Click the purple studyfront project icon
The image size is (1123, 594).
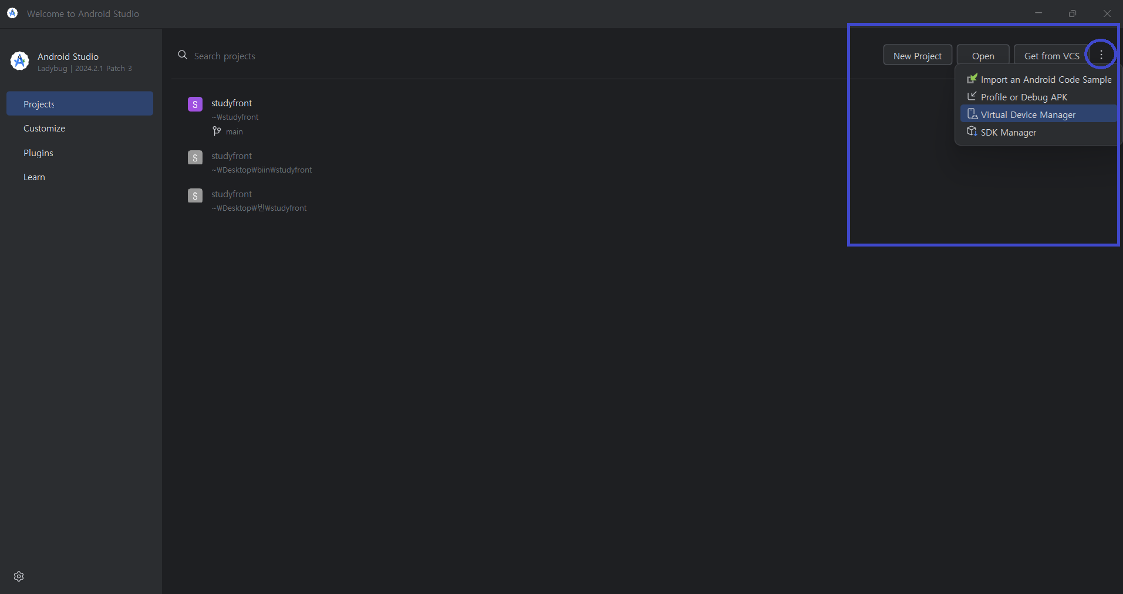(x=195, y=104)
